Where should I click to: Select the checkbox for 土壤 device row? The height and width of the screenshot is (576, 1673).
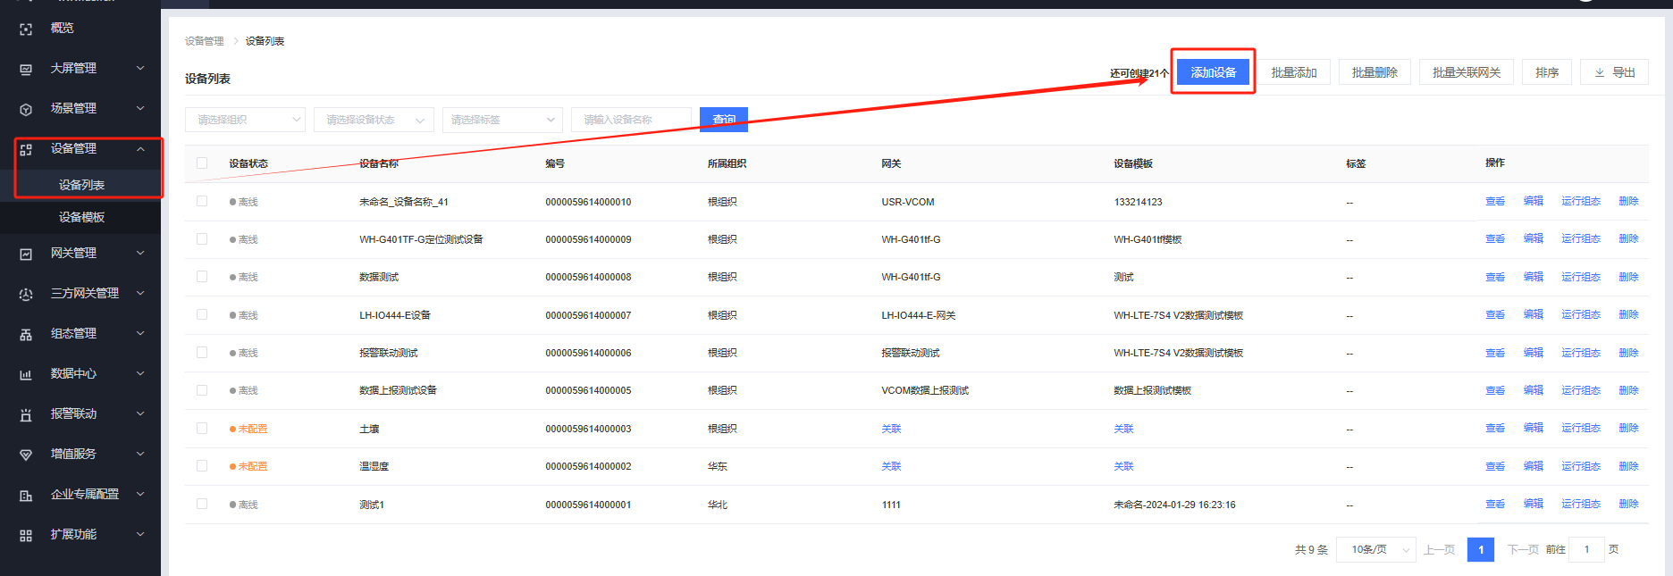click(x=202, y=429)
